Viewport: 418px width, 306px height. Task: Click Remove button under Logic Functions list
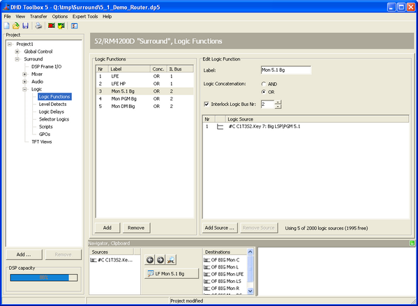pos(136,228)
